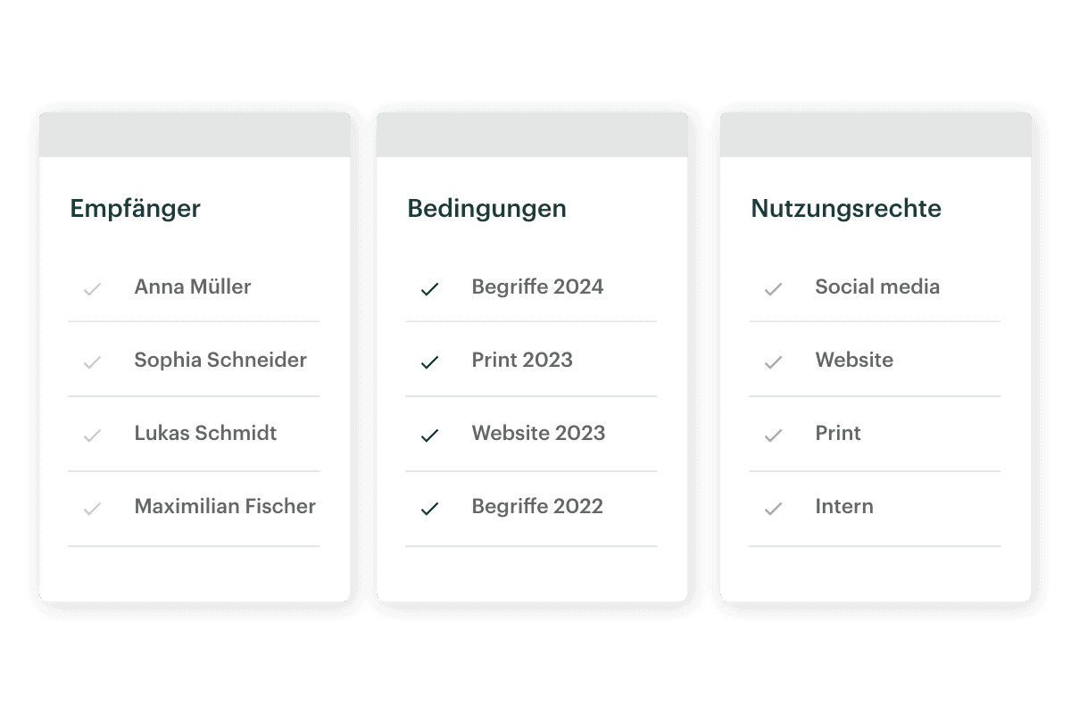
Task: Toggle checkmark next to Print usage right
Action: click(774, 436)
